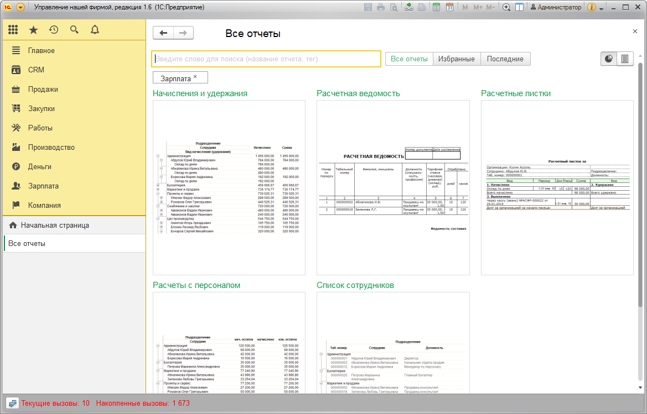647x414 pixels.
Task: Expand the dropdown arrow next to info icon
Action: 602,8
